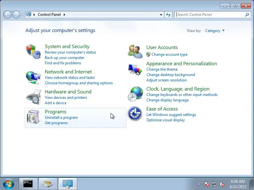The width and height of the screenshot is (254, 190).
Task: Open Hardware and Sound heading
Action: (x=68, y=92)
